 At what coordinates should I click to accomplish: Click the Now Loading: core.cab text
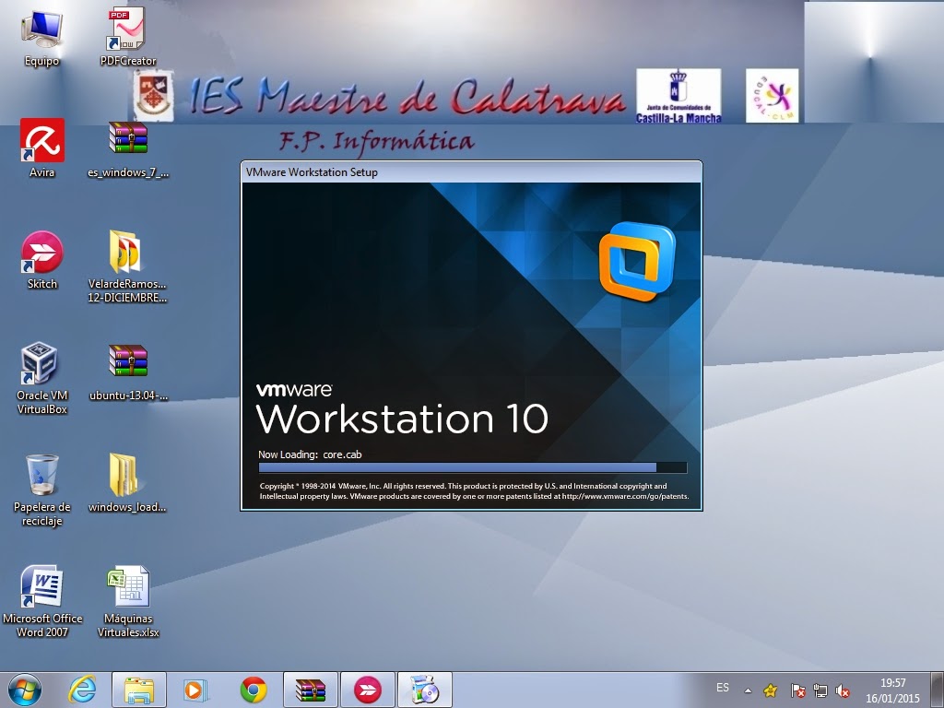(x=310, y=454)
